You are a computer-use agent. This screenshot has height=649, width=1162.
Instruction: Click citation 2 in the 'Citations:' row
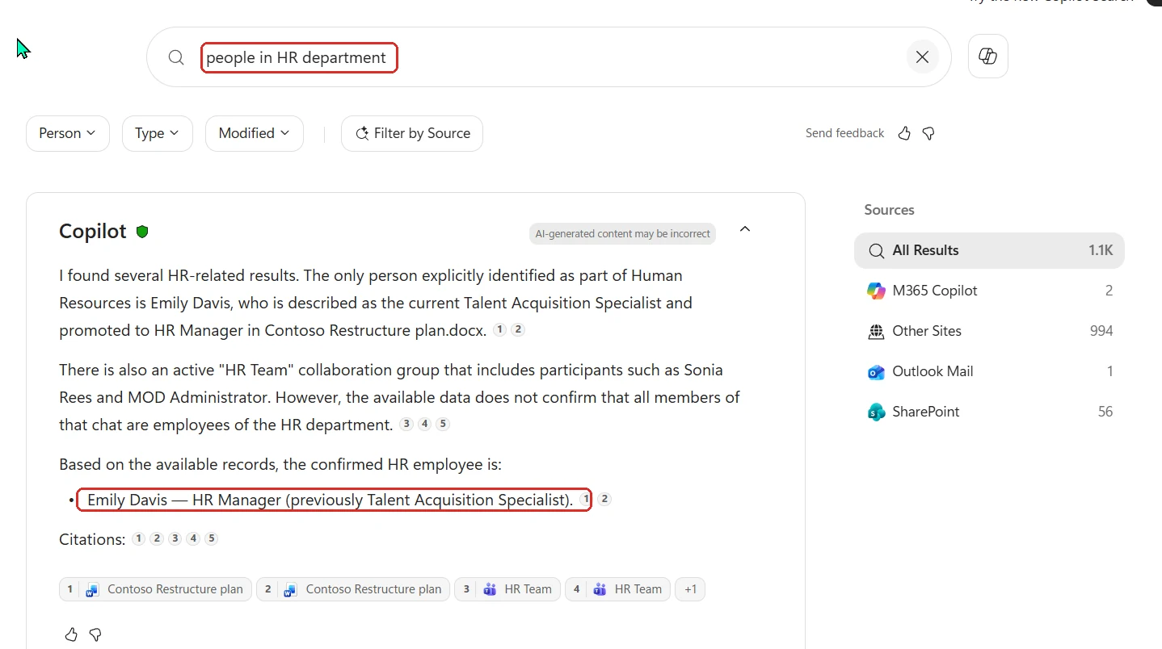pos(157,538)
